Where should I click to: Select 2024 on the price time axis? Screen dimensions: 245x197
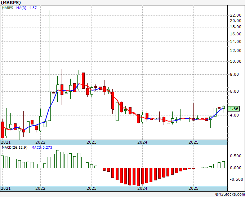click(x=142, y=142)
